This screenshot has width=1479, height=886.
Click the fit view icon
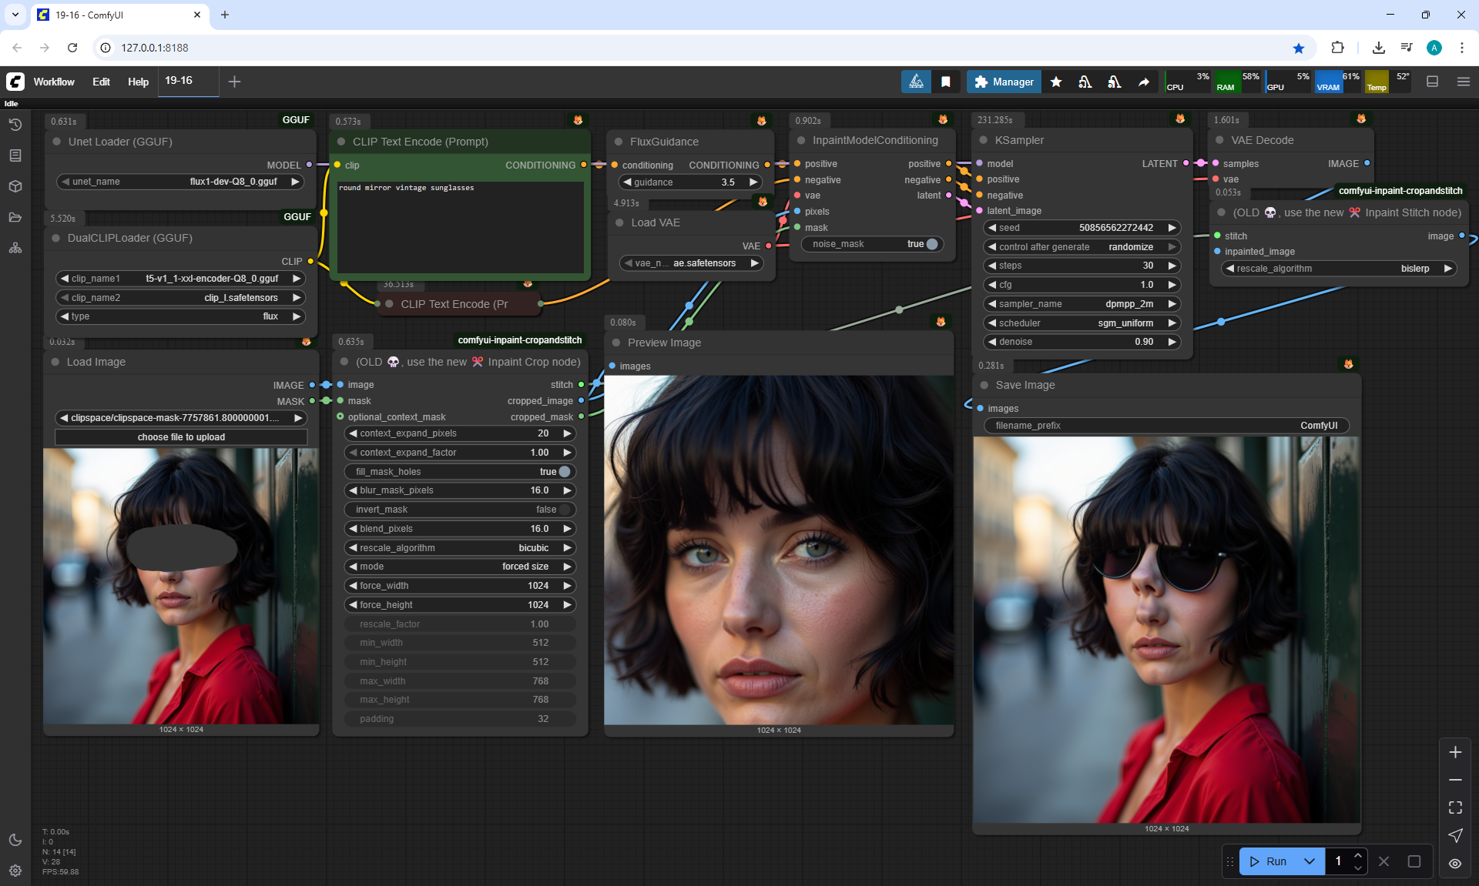point(1455,807)
